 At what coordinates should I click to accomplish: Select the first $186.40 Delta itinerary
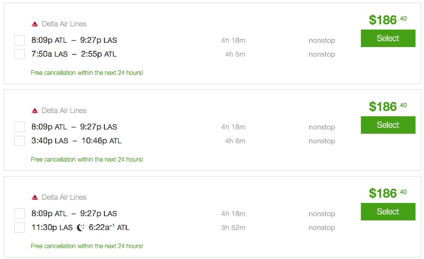click(387, 38)
